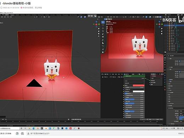
Task: Click the 未经作者授权，禁止转载 notice
Action: (31, 8)
